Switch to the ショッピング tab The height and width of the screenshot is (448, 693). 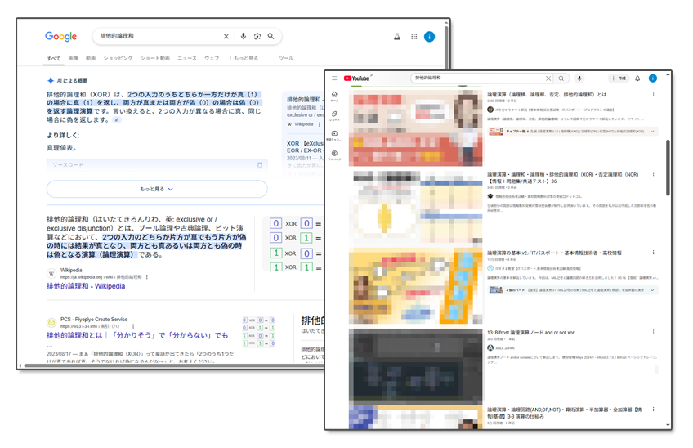[118, 58]
